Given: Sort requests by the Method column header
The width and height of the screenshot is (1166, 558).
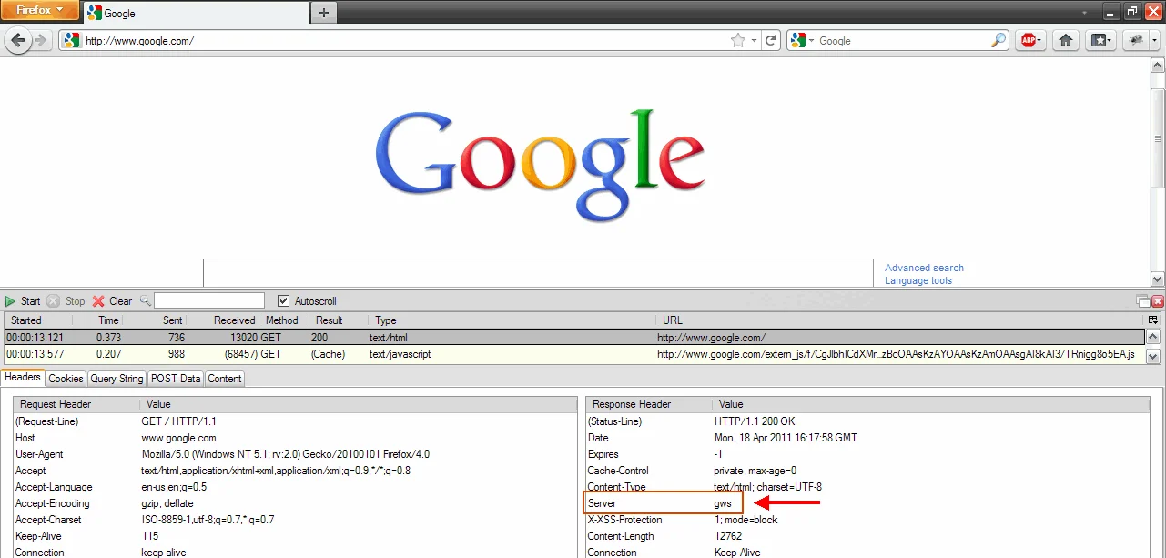Looking at the screenshot, I should pyautogui.click(x=284, y=320).
